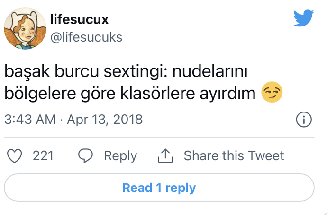
Task: Click the 3:43 AM time text
Action: click(30, 120)
